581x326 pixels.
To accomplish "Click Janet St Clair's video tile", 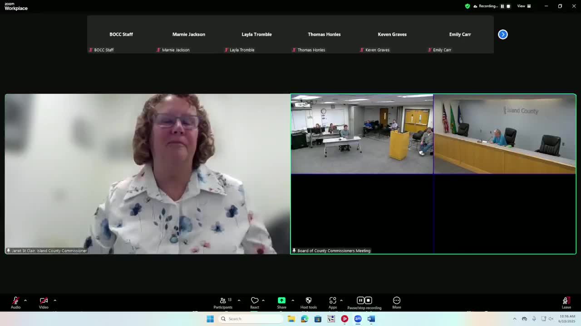I will click(x=148, y=174).
